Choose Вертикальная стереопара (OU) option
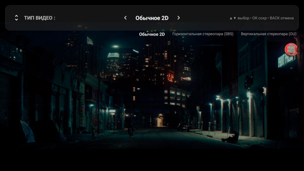Screen dimensions: 304x171 coord(268,34)
